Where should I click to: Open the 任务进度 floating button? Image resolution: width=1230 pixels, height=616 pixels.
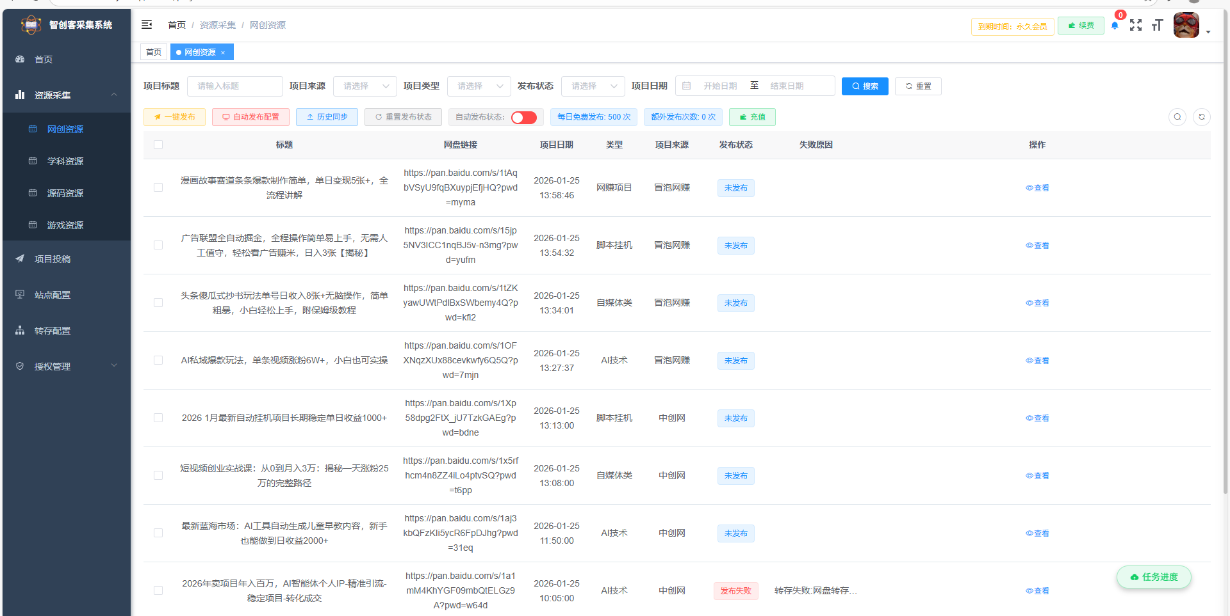[x=1153, y=577]
